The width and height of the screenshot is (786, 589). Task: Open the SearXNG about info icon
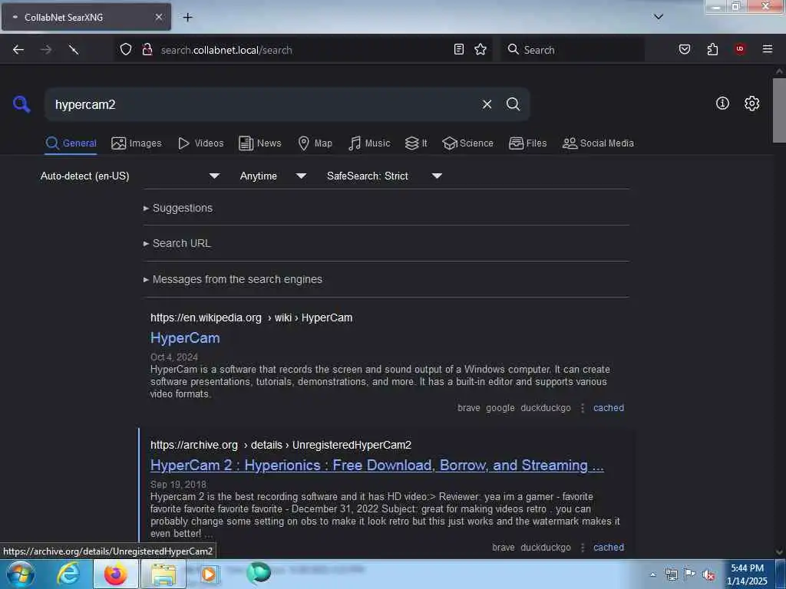[x=722, y=104]
